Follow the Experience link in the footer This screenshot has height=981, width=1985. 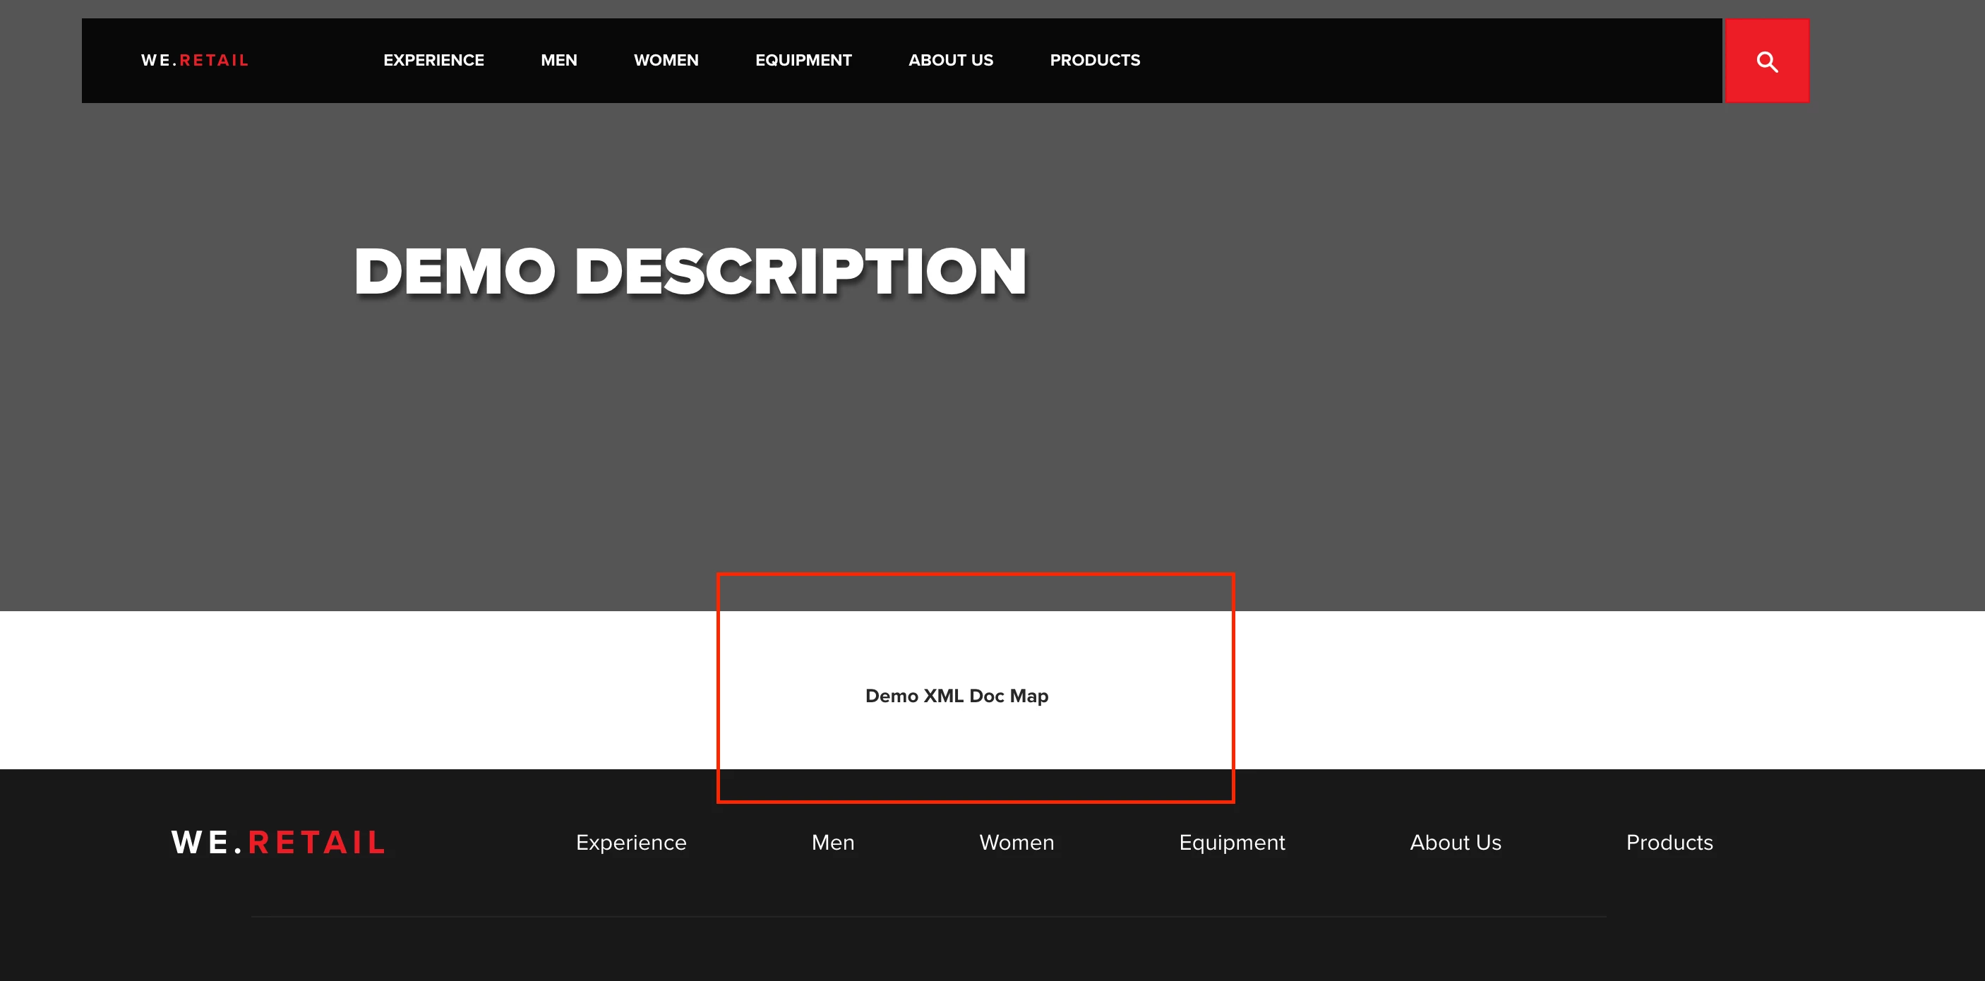pyautogui.click(x=630, y=842)
